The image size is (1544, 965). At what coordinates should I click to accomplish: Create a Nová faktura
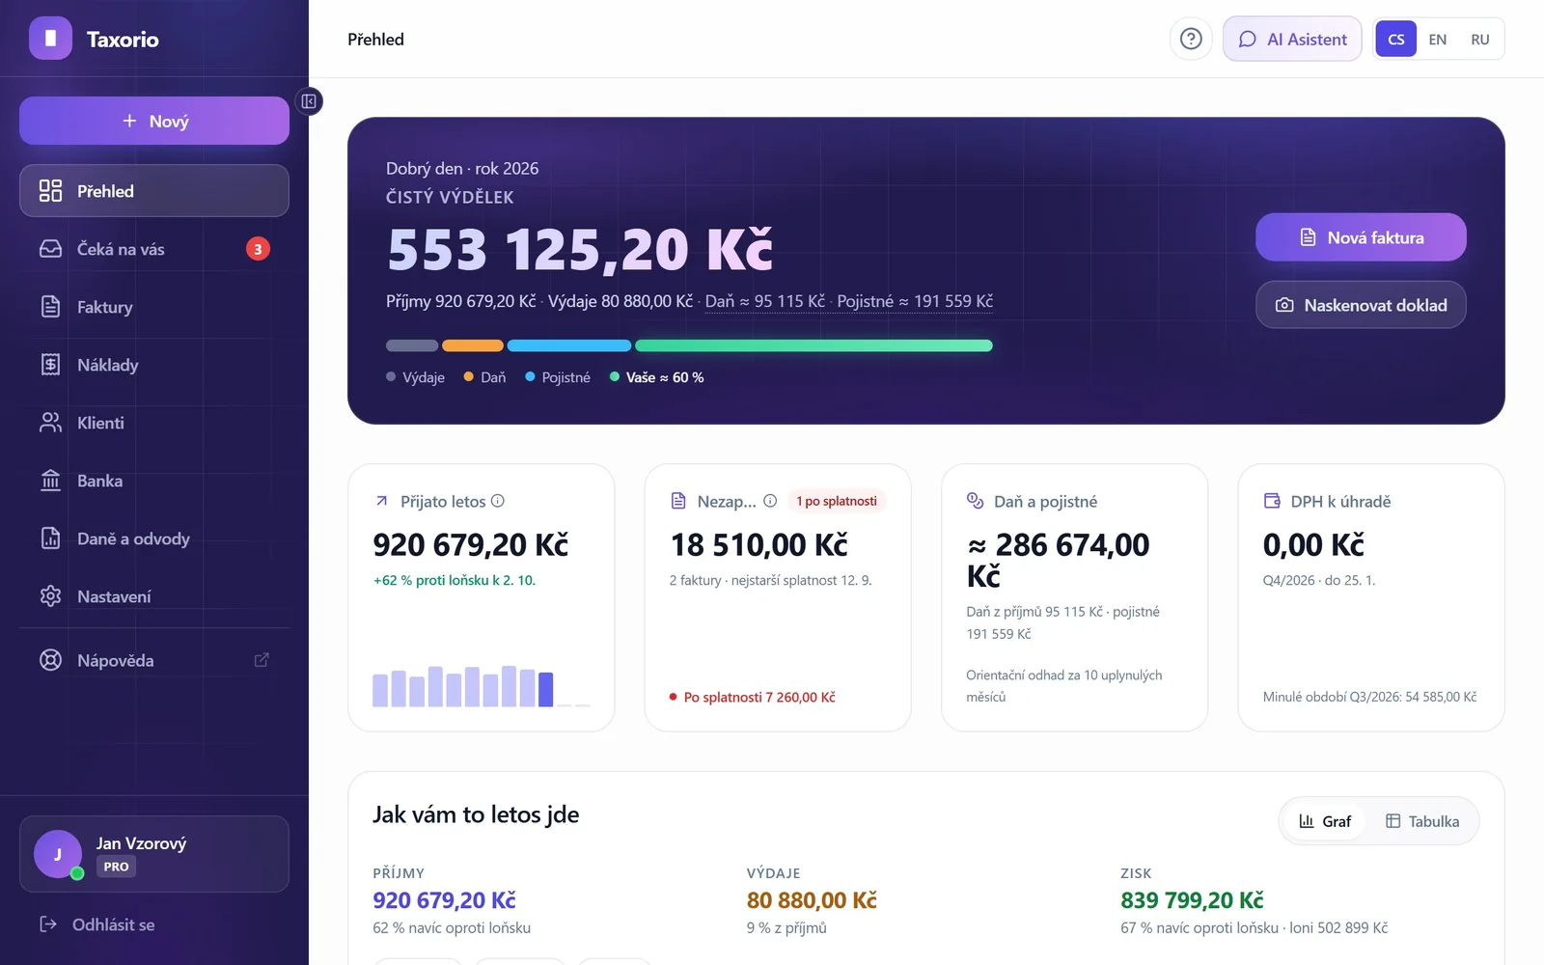1361,237
